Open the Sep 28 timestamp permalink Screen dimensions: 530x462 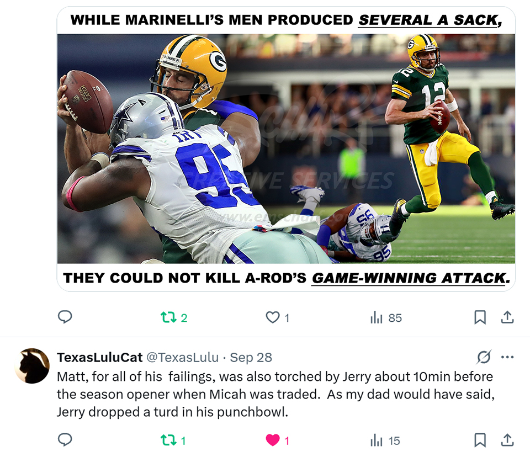click(251, 357)
